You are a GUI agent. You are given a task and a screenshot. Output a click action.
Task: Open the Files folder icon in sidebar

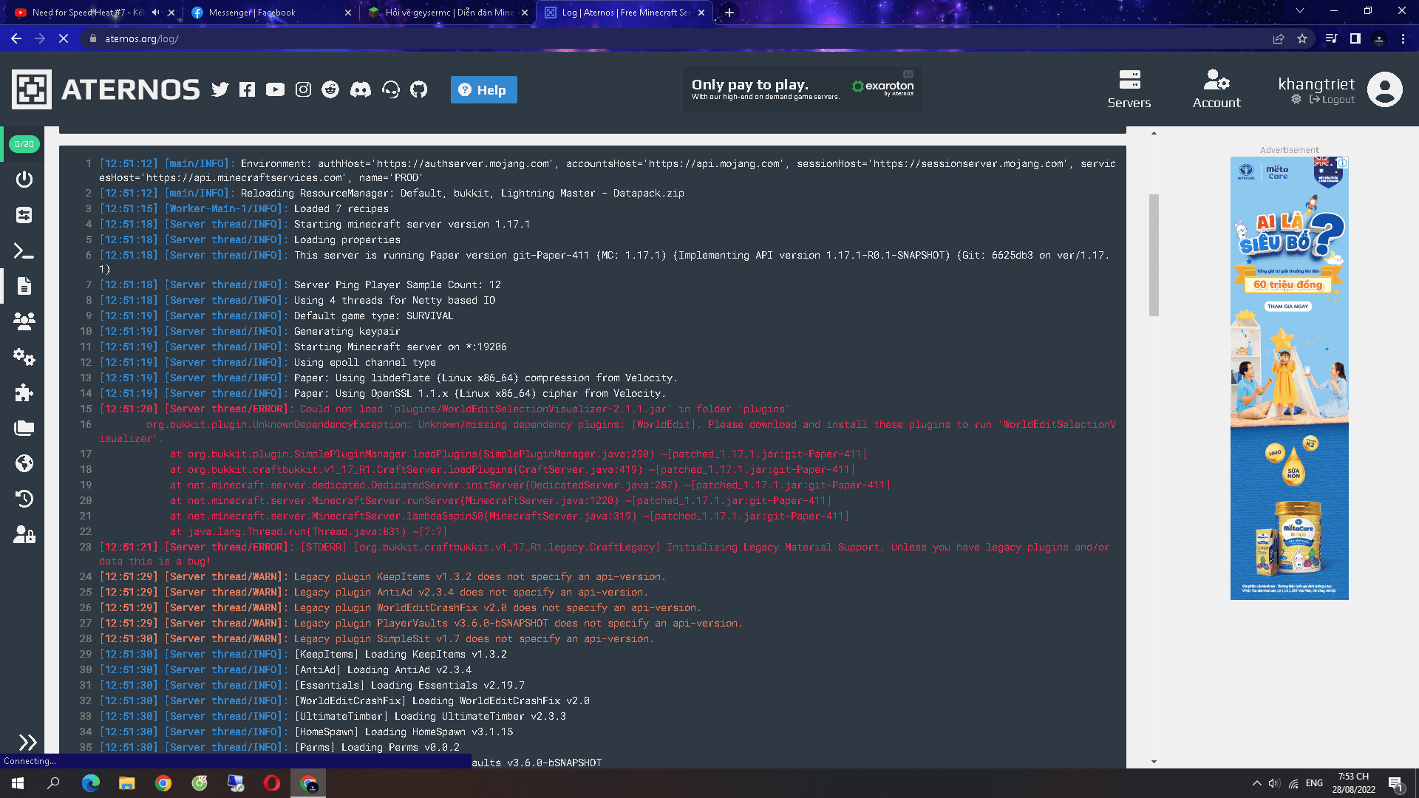tap(24, 428)
